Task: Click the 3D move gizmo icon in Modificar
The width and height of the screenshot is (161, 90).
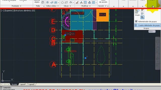Action: pyautogui.click(x=81, y=2)
